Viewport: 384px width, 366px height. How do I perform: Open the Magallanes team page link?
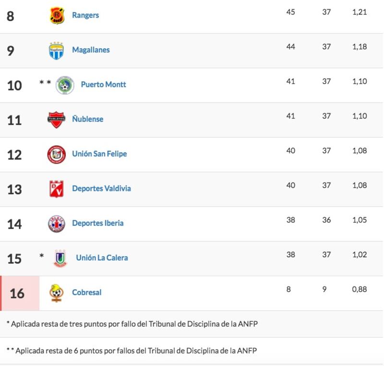(x=91, y=50)
